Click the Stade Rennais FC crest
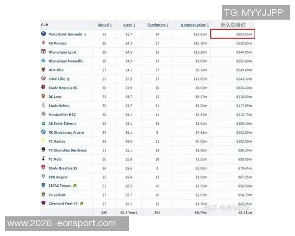The width and height of the screenshot is (295, 236). click(44, 88)
